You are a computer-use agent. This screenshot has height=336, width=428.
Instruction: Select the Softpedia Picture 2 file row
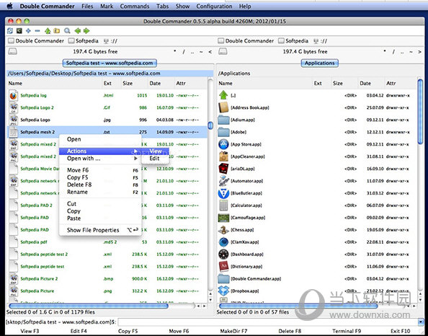pyautogui.click(x=107, y=279)
